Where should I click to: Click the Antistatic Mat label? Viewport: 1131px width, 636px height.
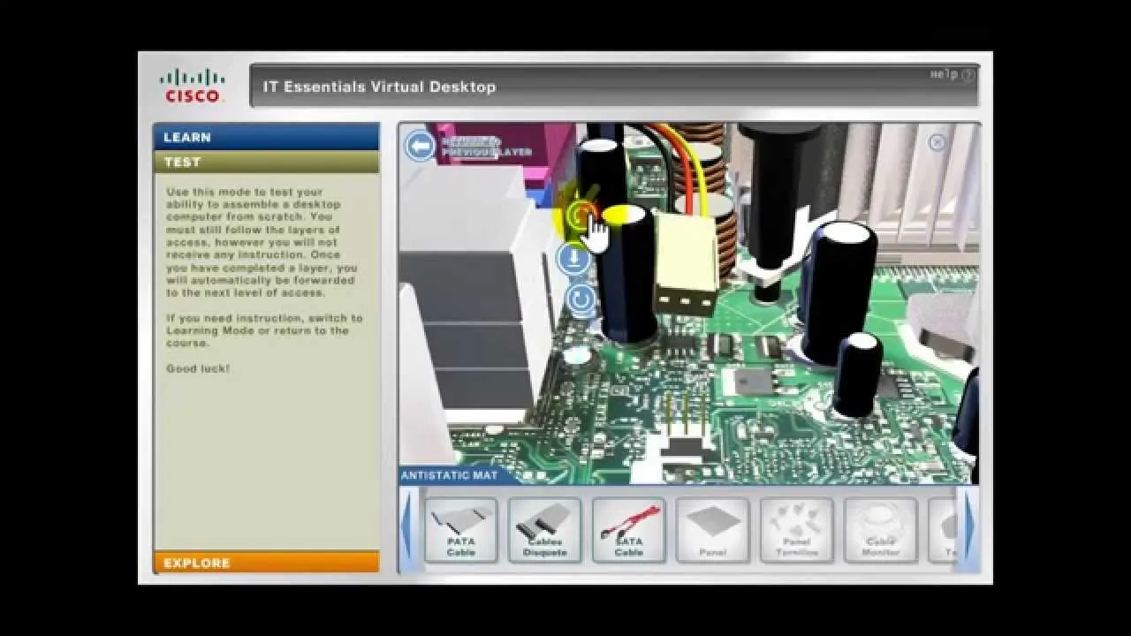449,475
